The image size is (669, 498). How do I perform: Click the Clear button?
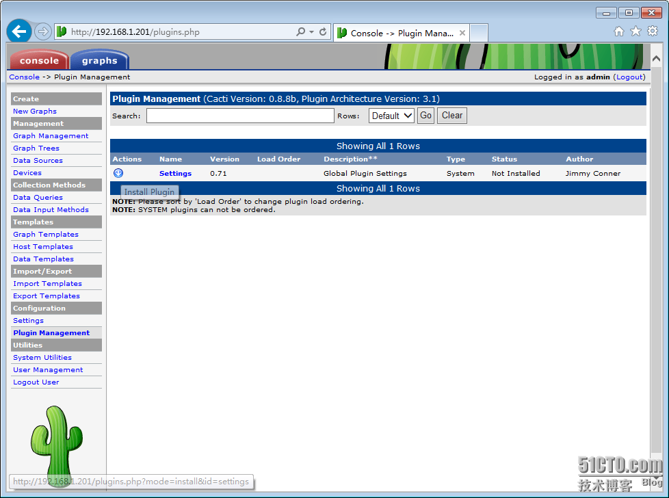452,116
